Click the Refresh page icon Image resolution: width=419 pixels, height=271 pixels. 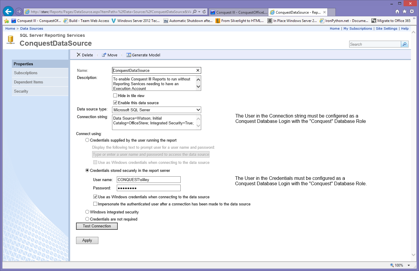coord(204,12)
